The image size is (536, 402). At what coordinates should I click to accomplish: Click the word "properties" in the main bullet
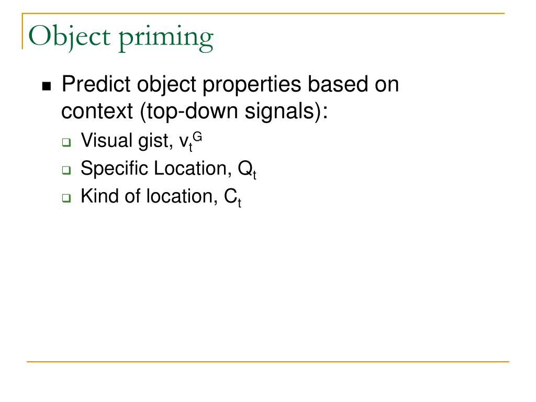[252, 85]
